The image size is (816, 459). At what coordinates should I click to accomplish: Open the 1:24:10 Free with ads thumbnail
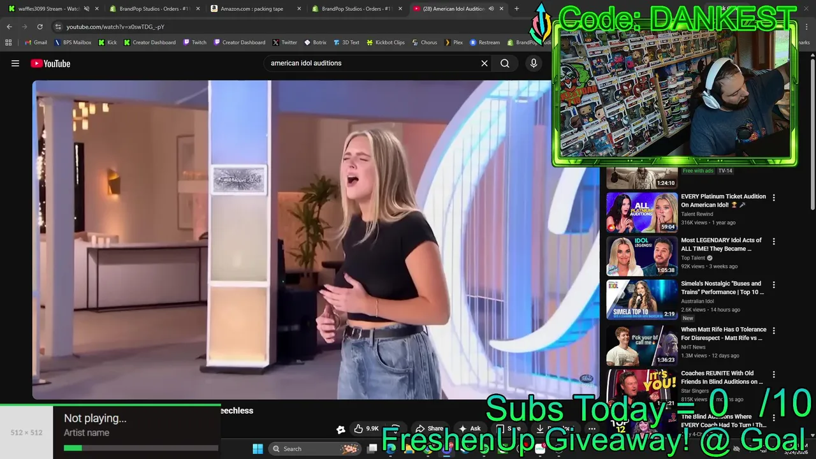click(x=642, y=178)
